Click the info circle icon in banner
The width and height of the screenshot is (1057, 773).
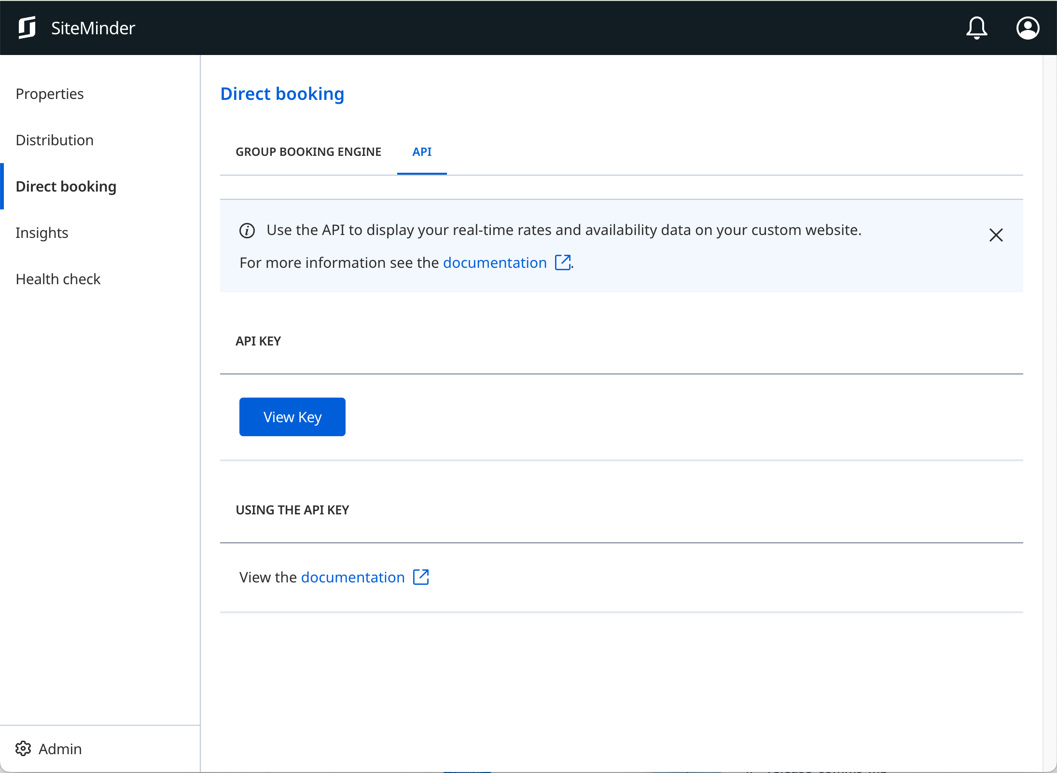[247, 231]
